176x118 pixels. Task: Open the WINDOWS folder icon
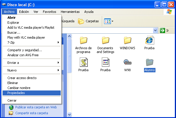127,40
